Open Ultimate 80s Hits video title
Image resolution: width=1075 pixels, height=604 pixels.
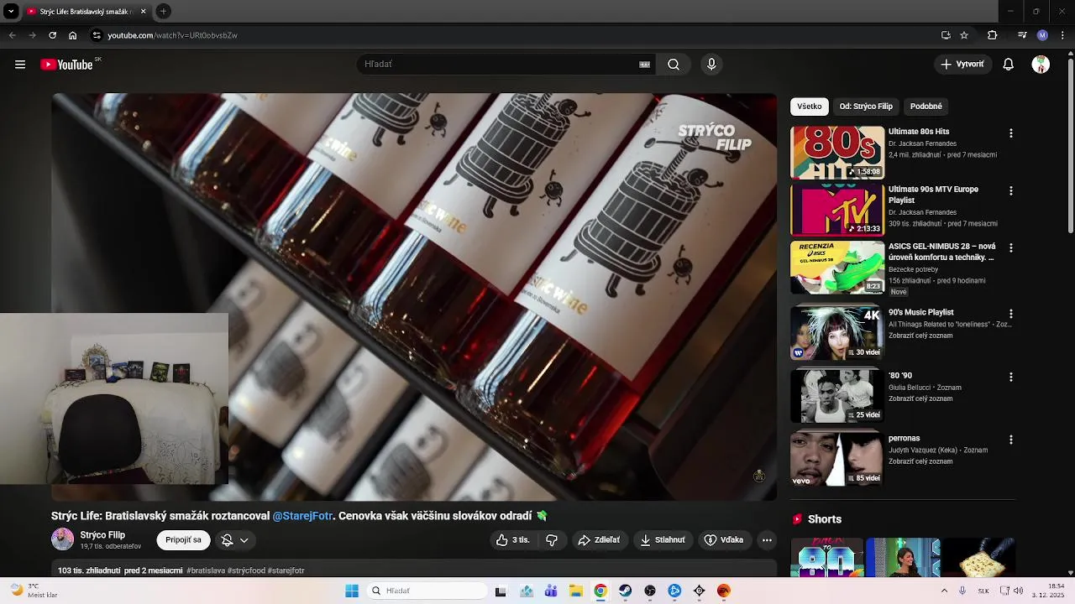coord(919,132)
